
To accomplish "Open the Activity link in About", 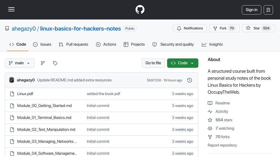I will pos(218,112).
